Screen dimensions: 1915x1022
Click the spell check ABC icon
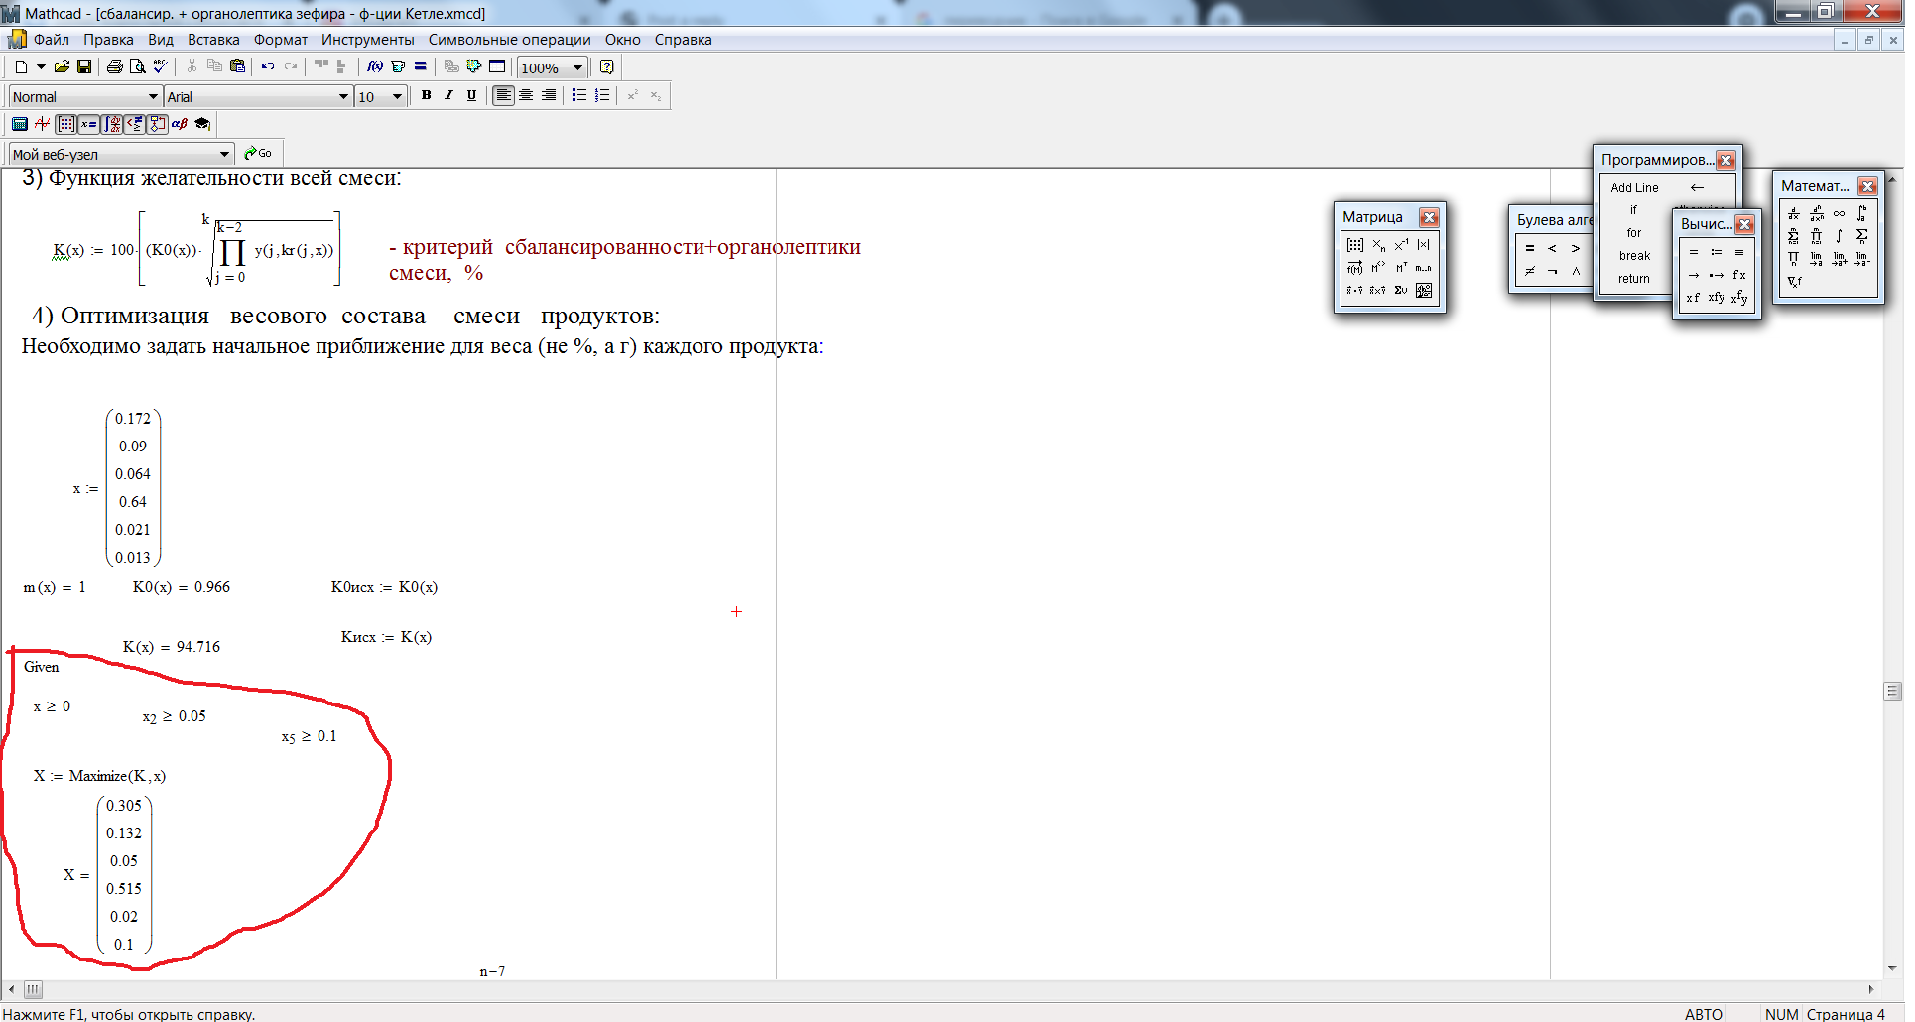pos(160,66)
